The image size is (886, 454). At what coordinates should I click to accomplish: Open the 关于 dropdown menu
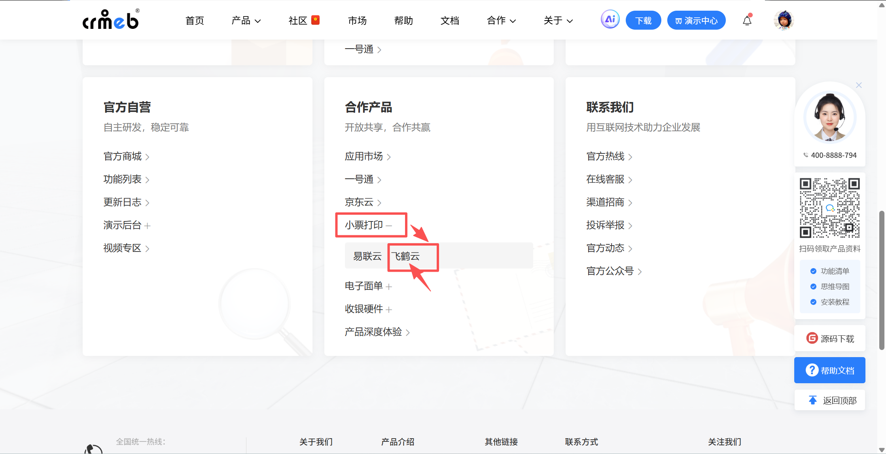point(558,21)
